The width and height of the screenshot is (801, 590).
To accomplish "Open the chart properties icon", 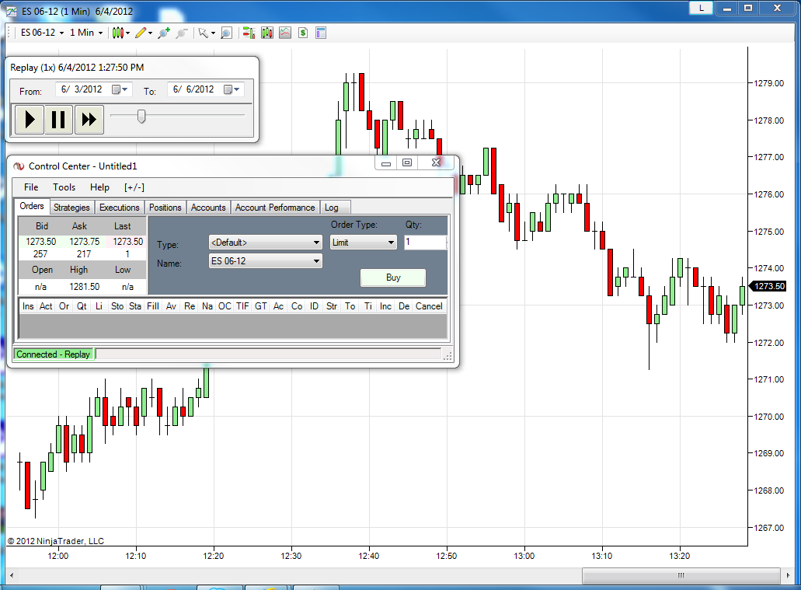I will point(321,33).
